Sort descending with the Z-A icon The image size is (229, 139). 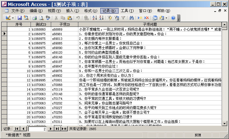click(101, 18)
